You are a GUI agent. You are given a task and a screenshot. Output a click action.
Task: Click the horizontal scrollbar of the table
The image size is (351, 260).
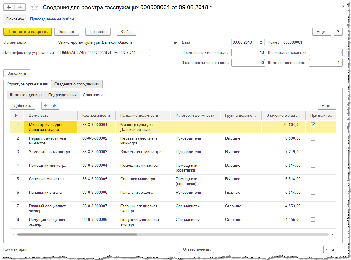tap(77, 234)
